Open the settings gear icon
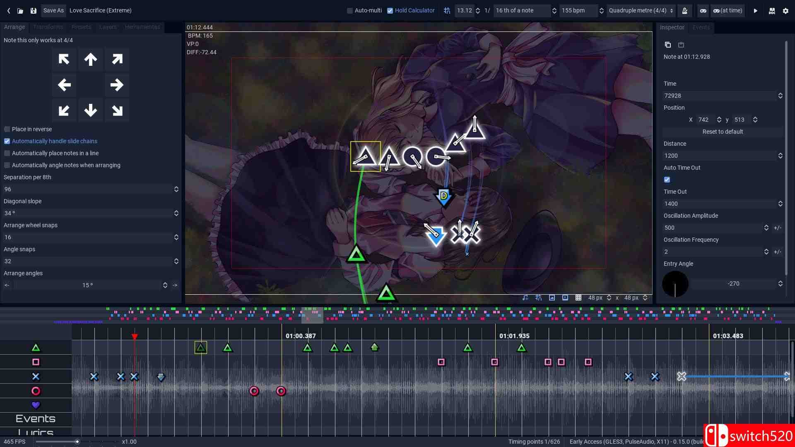795x447 pixels. (785, 10)
